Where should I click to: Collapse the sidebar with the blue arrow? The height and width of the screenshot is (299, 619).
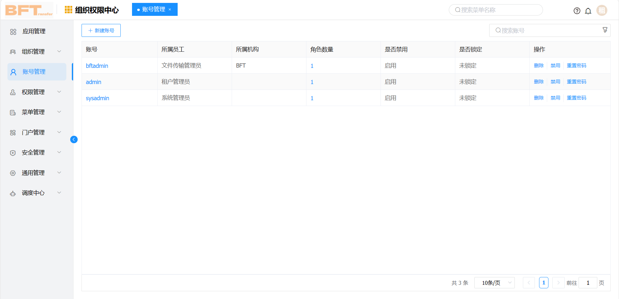point(74,139)
